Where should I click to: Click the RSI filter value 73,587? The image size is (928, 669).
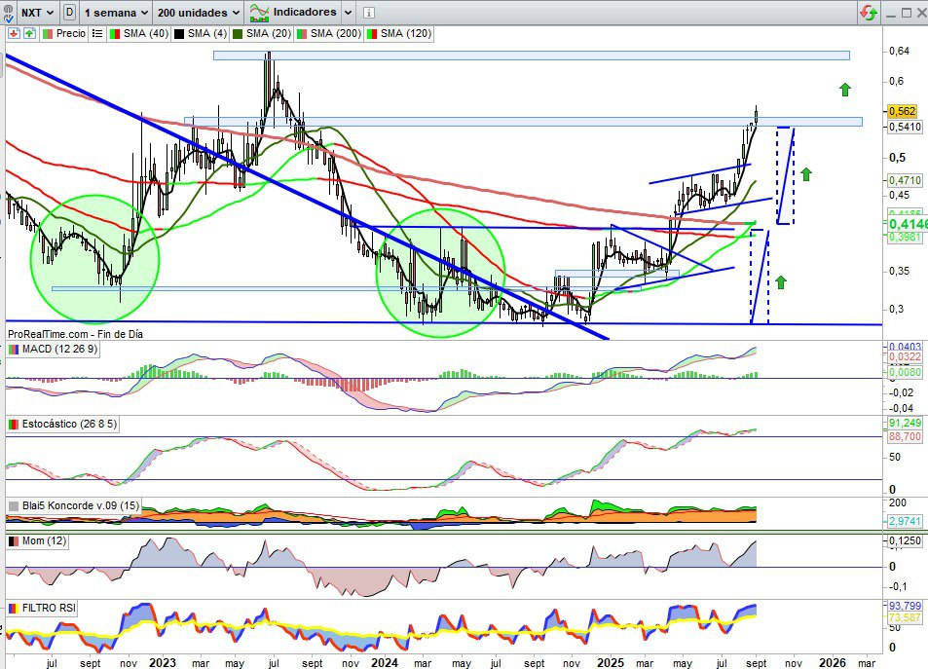click(x=905, y=617)
